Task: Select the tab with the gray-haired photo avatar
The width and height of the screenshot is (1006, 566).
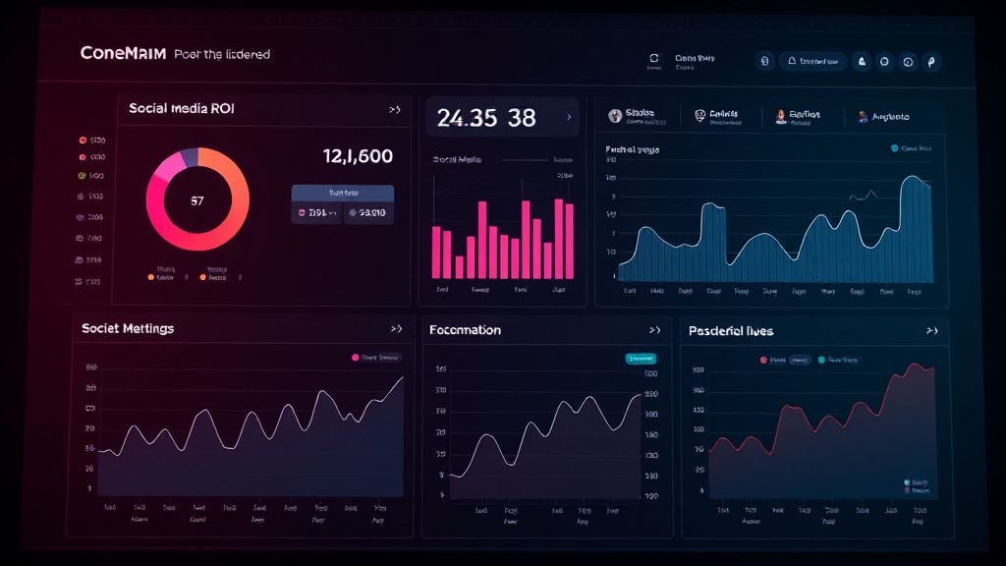Action: tap(639, 116)
